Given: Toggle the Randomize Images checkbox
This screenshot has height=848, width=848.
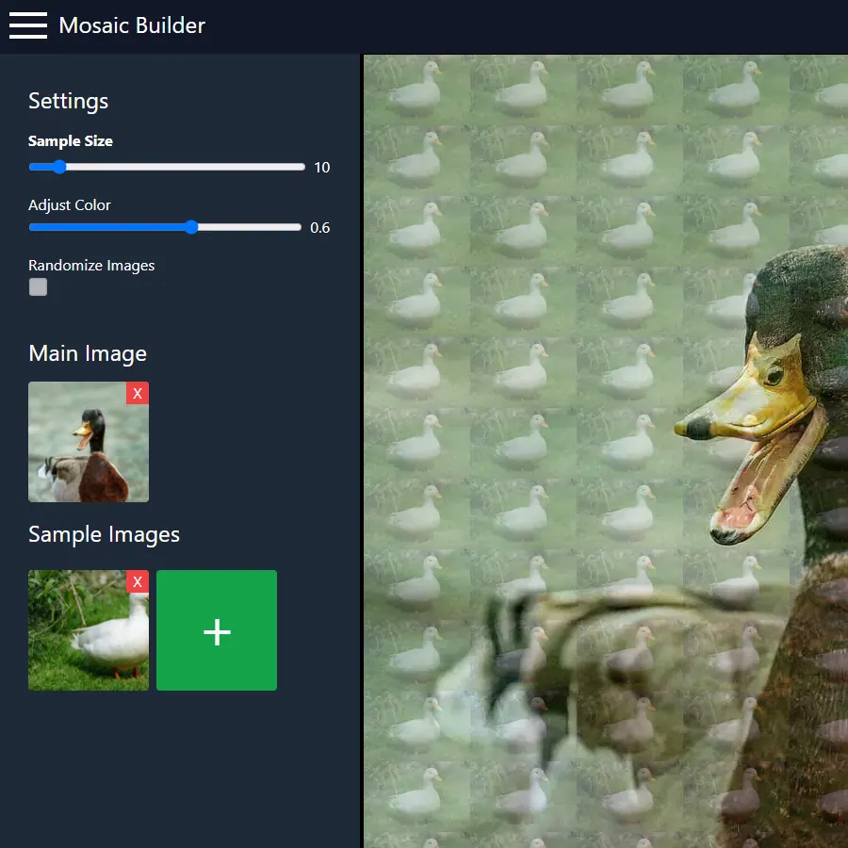Looking at the screenshot, I should tap(38, 287).
